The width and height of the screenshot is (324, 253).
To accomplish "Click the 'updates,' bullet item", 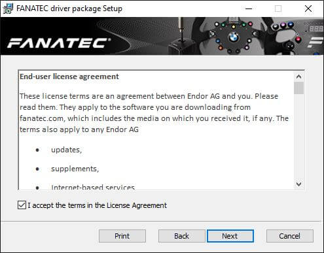I will point(66,150).
